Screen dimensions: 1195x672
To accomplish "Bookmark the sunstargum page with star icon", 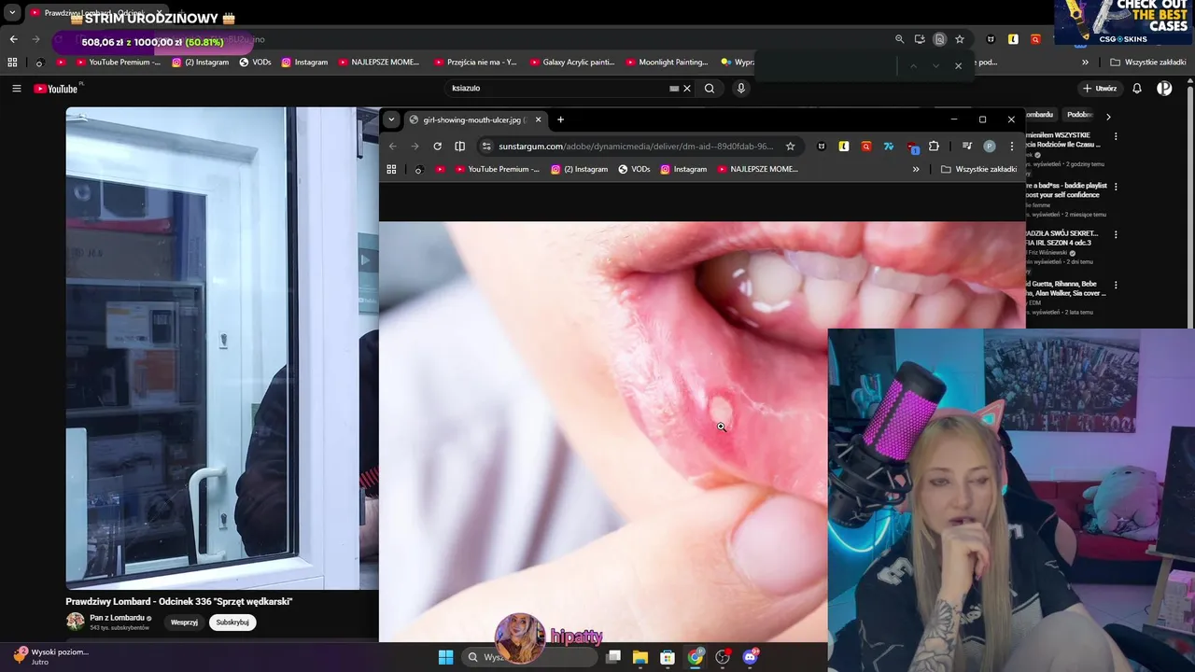I will tap(790, 147).
